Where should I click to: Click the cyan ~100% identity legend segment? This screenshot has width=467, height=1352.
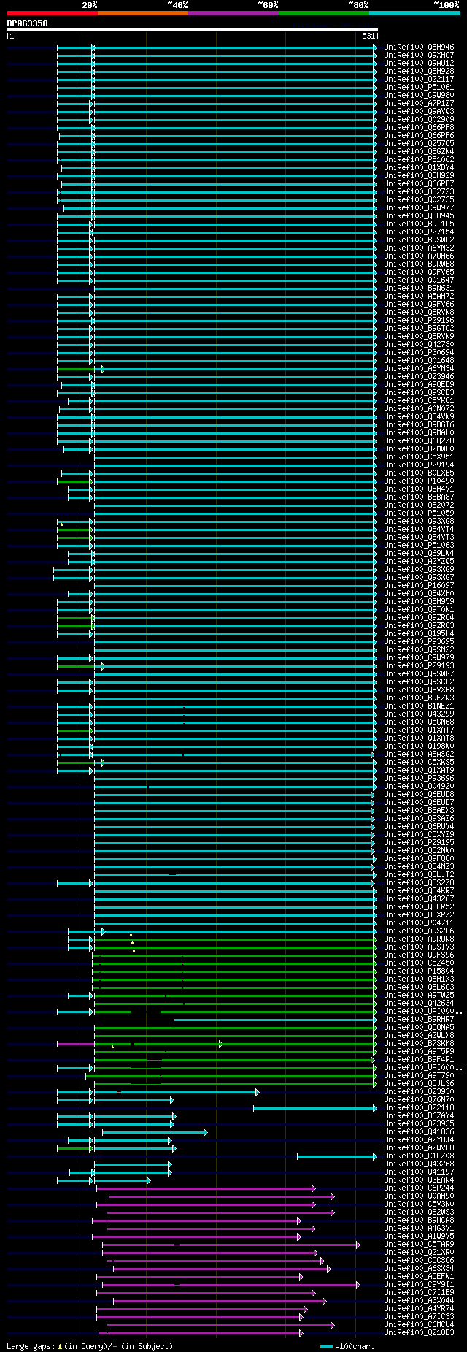pyautogui.click(x=414, y=13)
